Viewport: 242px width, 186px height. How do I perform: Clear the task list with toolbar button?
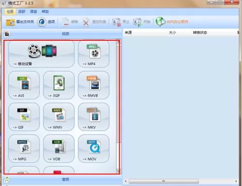click(x=94, y=22)
